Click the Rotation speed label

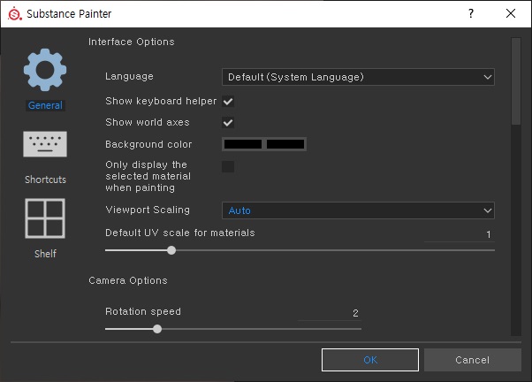[143, 312]
